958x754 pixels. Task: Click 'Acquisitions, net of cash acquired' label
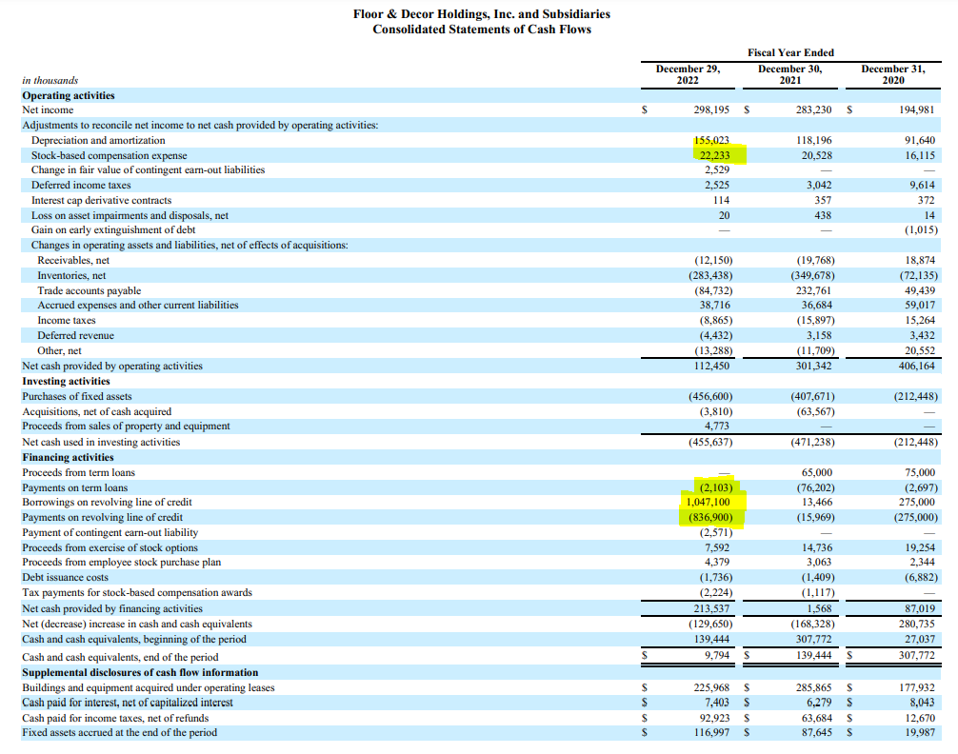point(96,412)
